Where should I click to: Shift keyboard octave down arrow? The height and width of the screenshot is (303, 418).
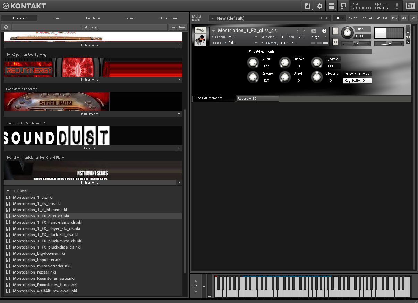tap(196, 291)
